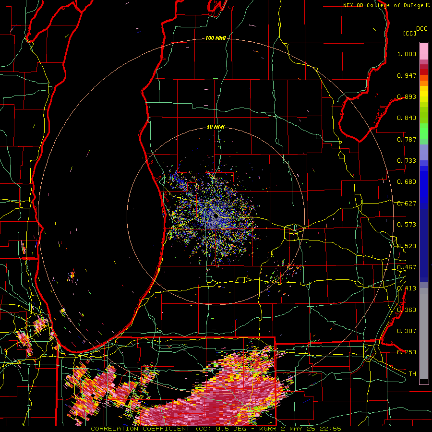Select the 0.947 scale value

pyautogui.click(x=407, y=75)
